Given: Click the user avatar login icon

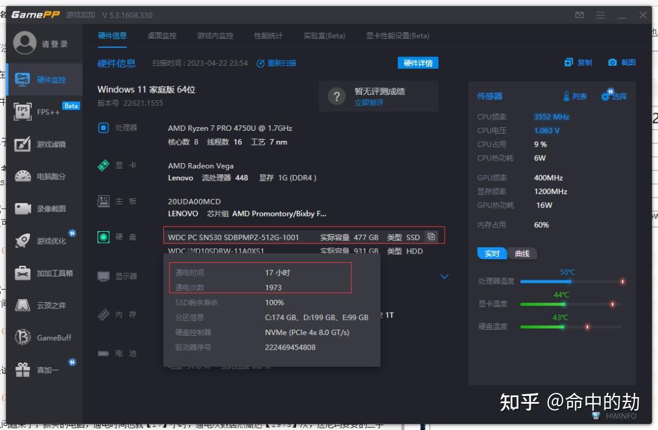Looking at the screenshot, I should [x=25, y=43].
